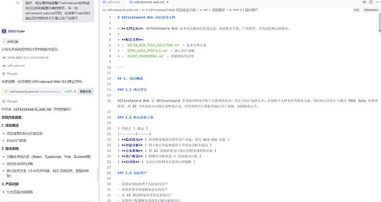Open the vefinsteward_web.md changed-file card
The image size is (381, 202).
(47, 92)
